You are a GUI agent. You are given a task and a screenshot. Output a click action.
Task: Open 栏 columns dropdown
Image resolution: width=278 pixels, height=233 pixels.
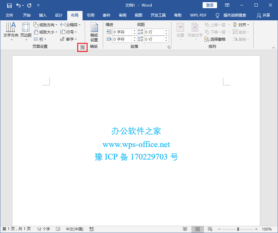pos(40,39)
